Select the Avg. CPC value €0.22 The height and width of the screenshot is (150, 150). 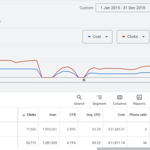tap(96, 142)
